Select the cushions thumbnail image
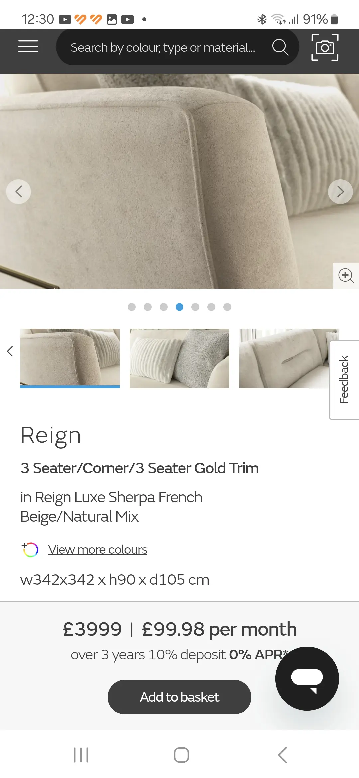Screen dimensions: 359x778 179,358
